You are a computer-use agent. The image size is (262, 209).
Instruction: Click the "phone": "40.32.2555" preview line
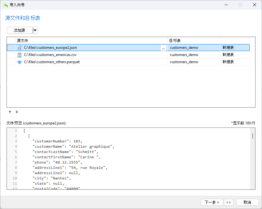57,162
